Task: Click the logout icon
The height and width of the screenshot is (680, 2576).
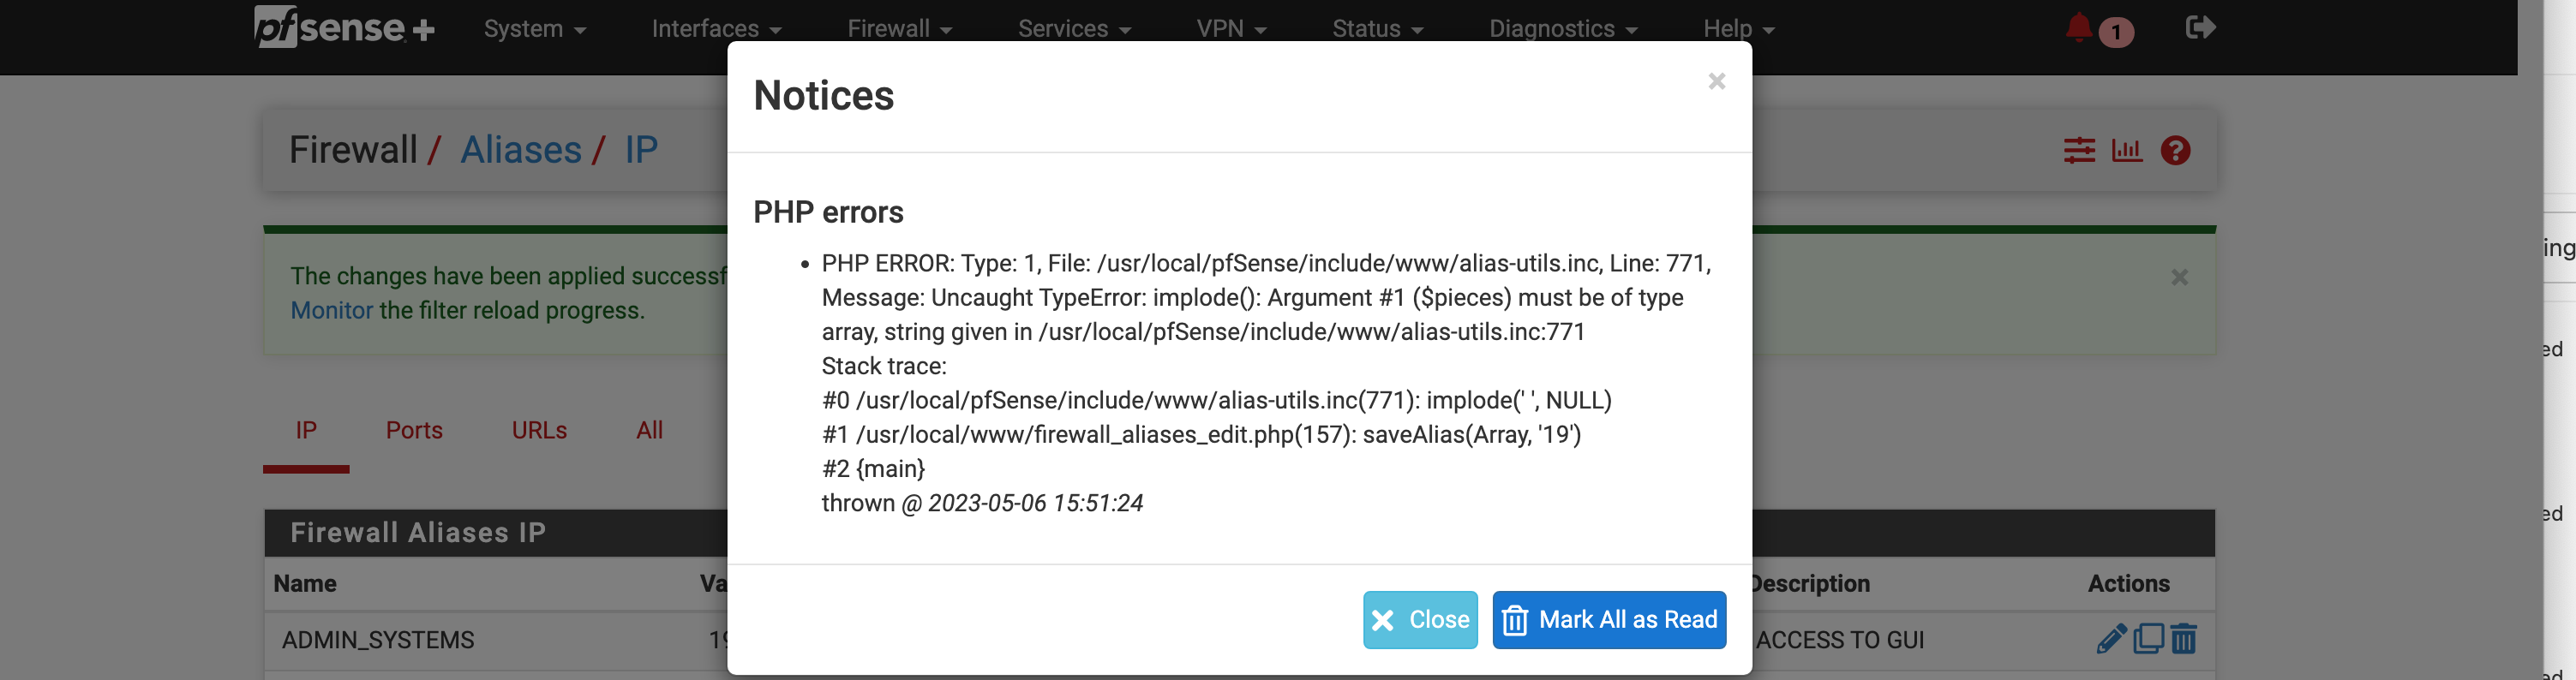Action: pos(2199,28)
